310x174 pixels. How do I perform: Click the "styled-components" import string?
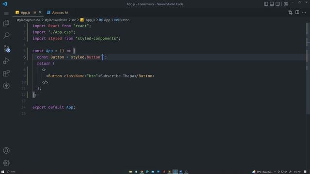[x=97, y=39]
